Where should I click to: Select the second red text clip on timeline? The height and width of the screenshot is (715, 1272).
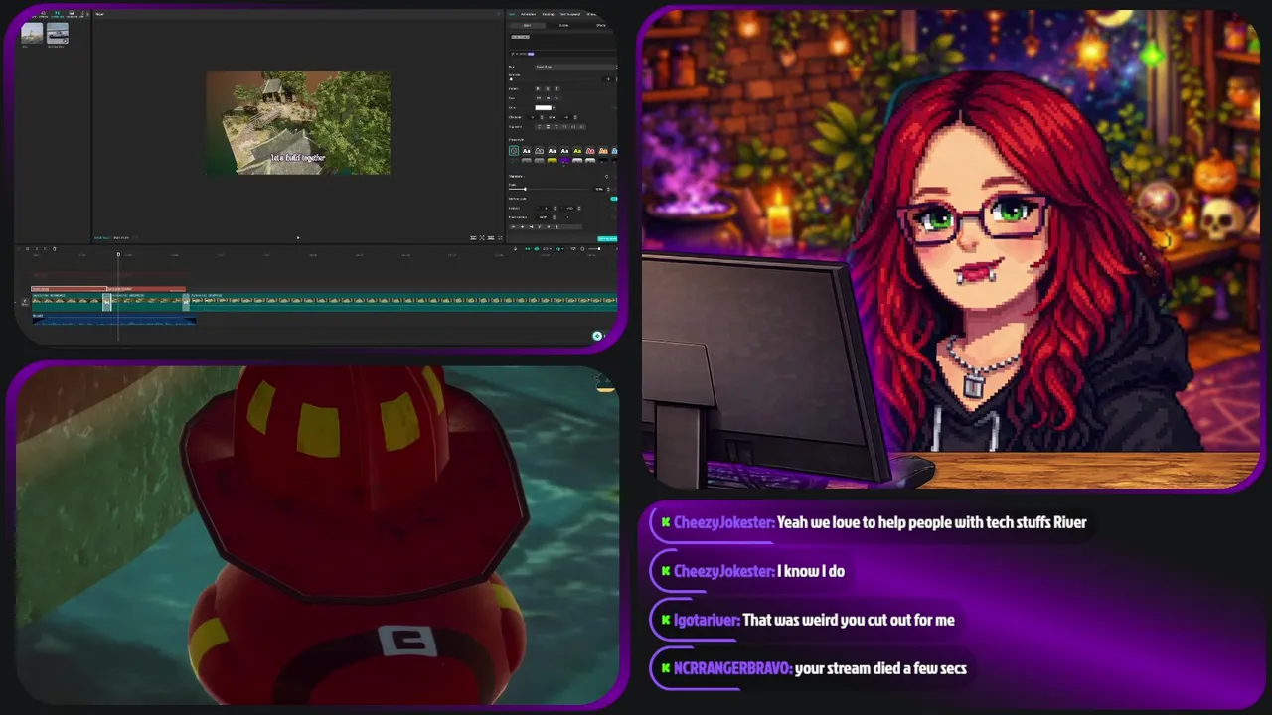pos(147,289)
